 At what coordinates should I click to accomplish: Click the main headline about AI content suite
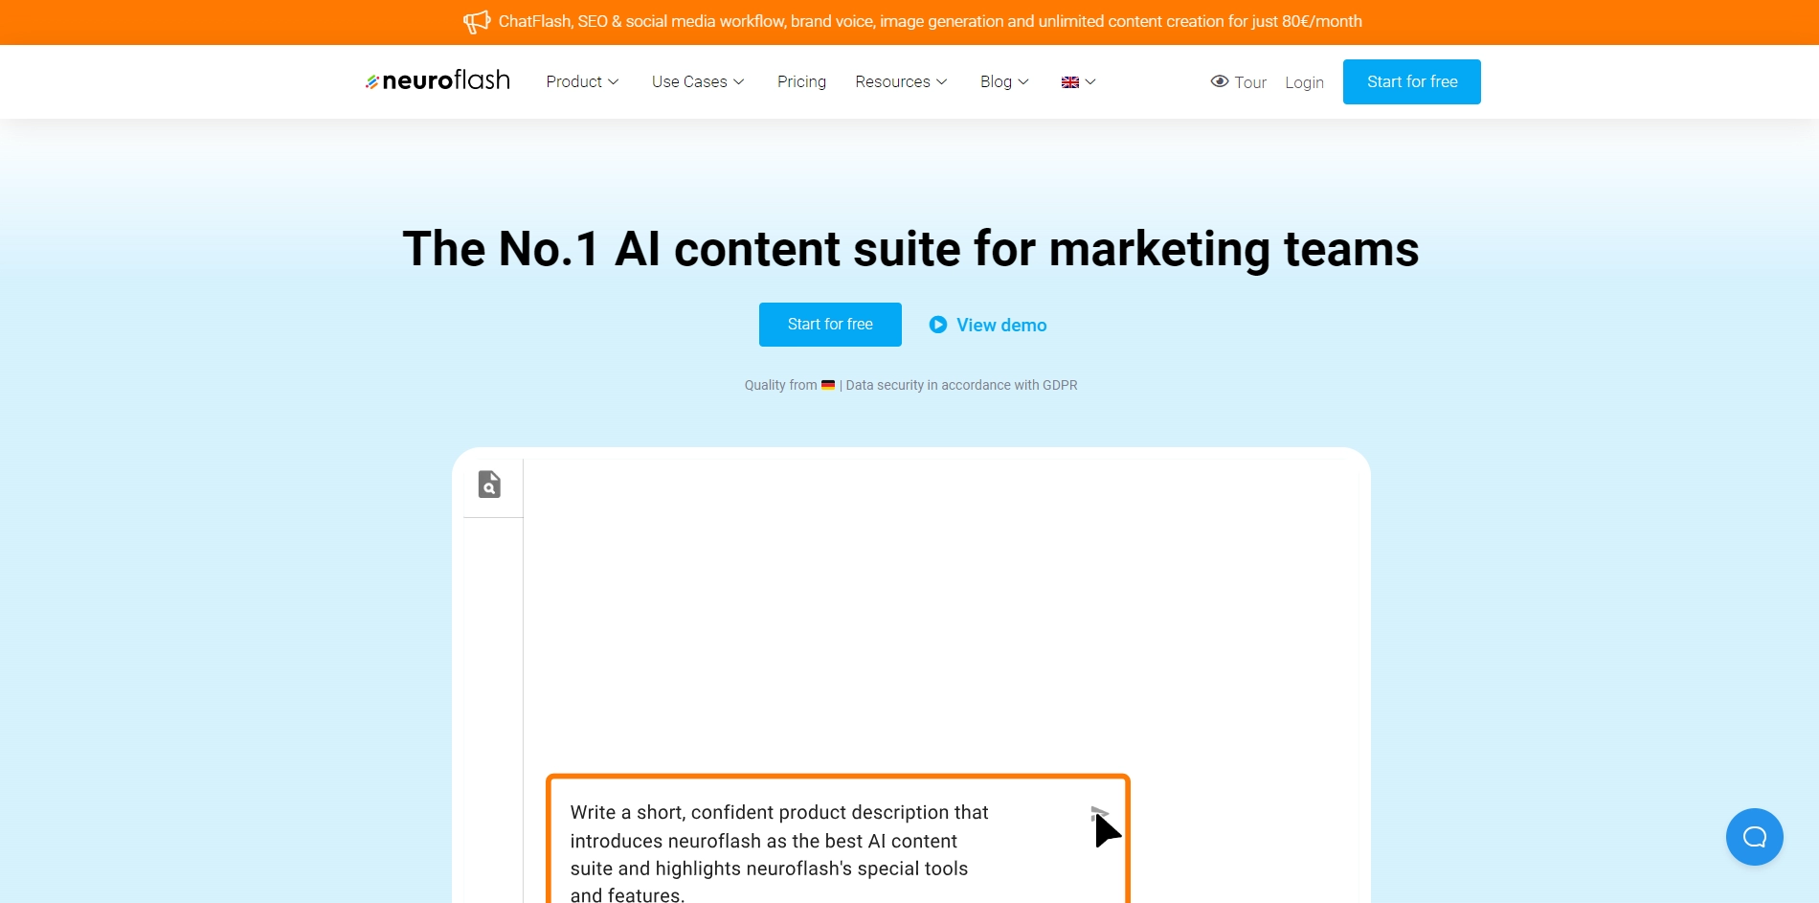tap(910, 249)
